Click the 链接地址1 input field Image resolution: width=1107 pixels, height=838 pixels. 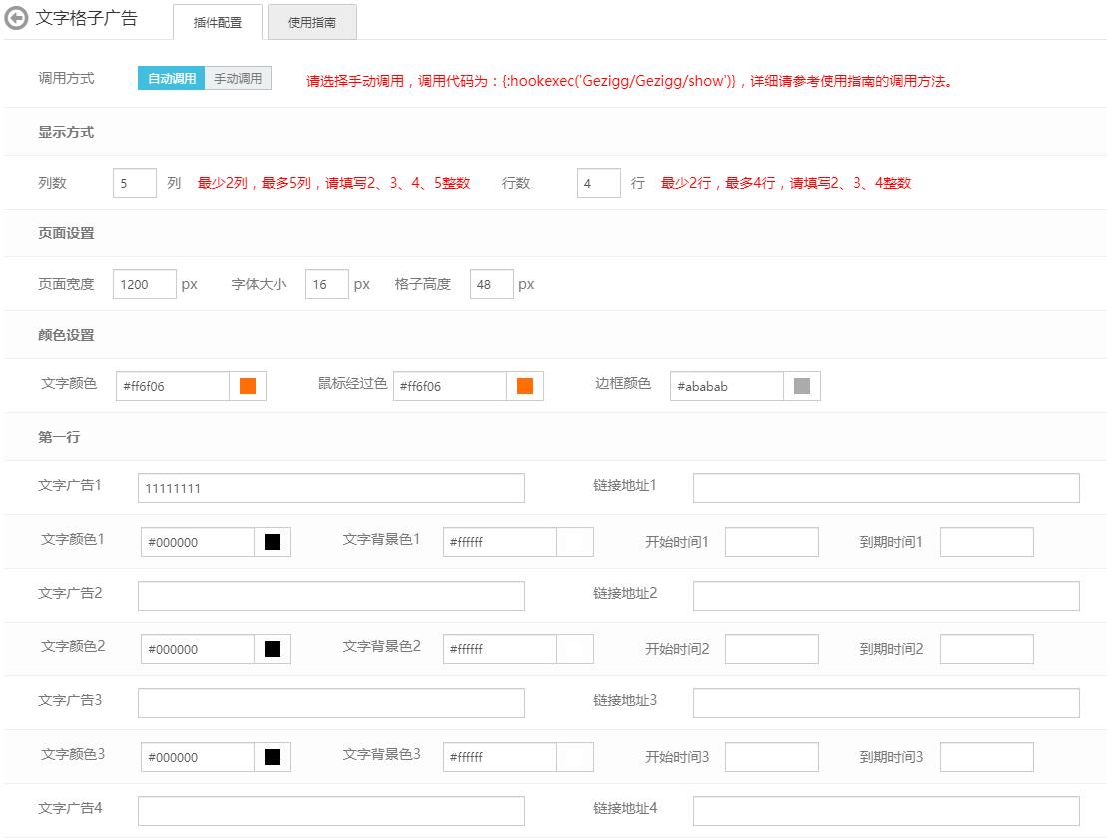[885, 488]
